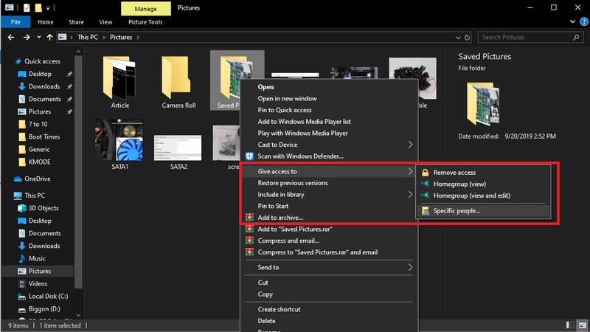This screenshot has width=590, height=332.
Task: Open the Article folder
Action: pos(119,76)
